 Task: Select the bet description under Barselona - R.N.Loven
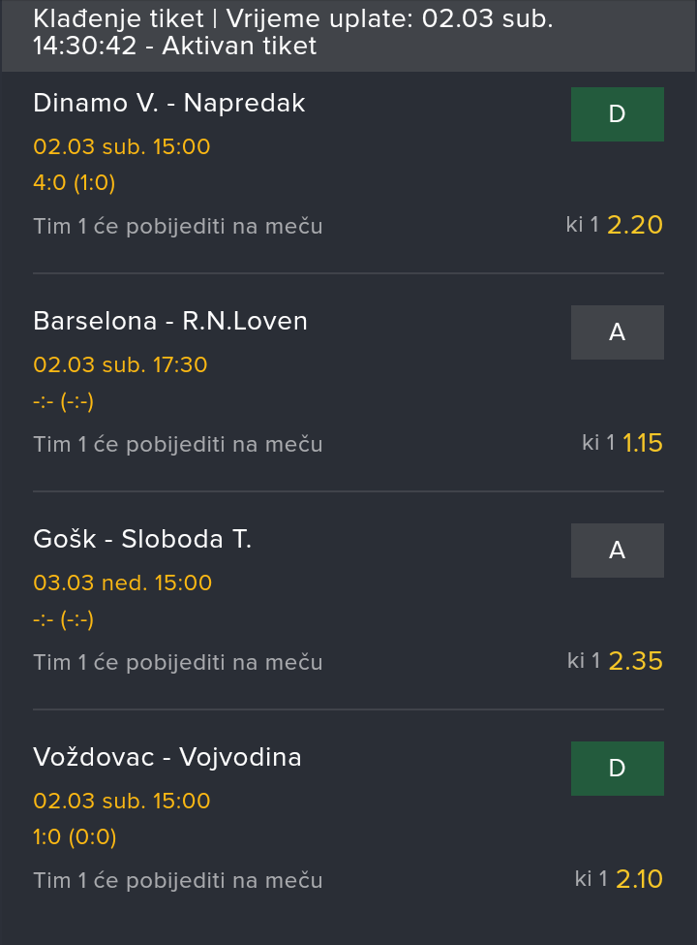click(178, 444)
